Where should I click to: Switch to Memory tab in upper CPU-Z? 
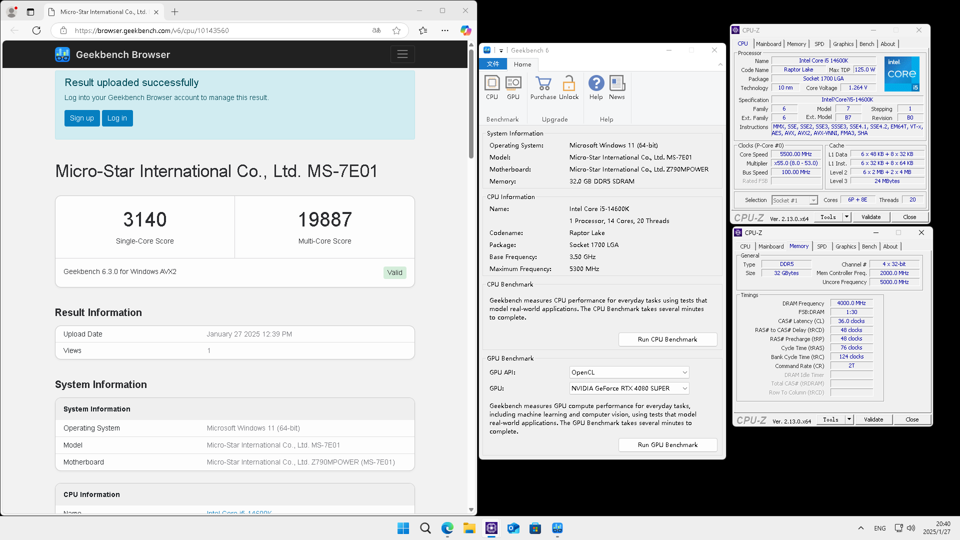[796, 44]
